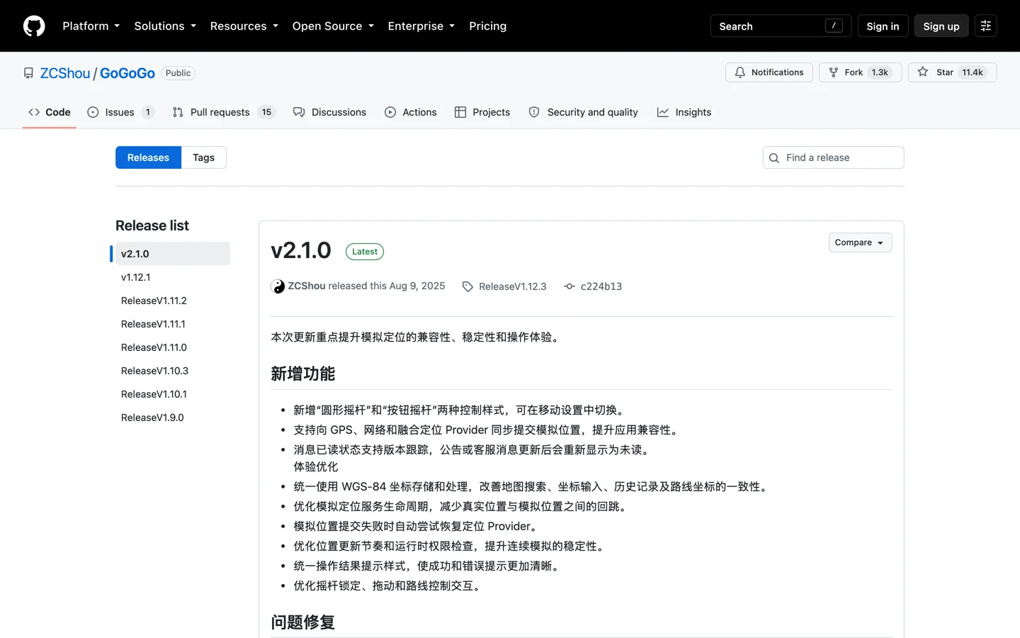Open the ReleaseV1.12.3 tag link
The width and height of the screenshot is (1020, 638).
click(x=513, y=286)
